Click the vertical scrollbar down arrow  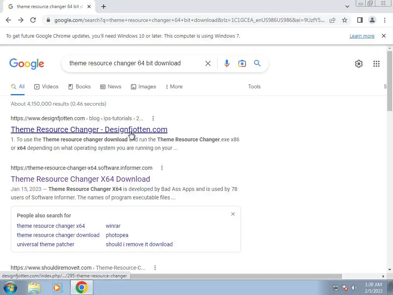[390, 270]
